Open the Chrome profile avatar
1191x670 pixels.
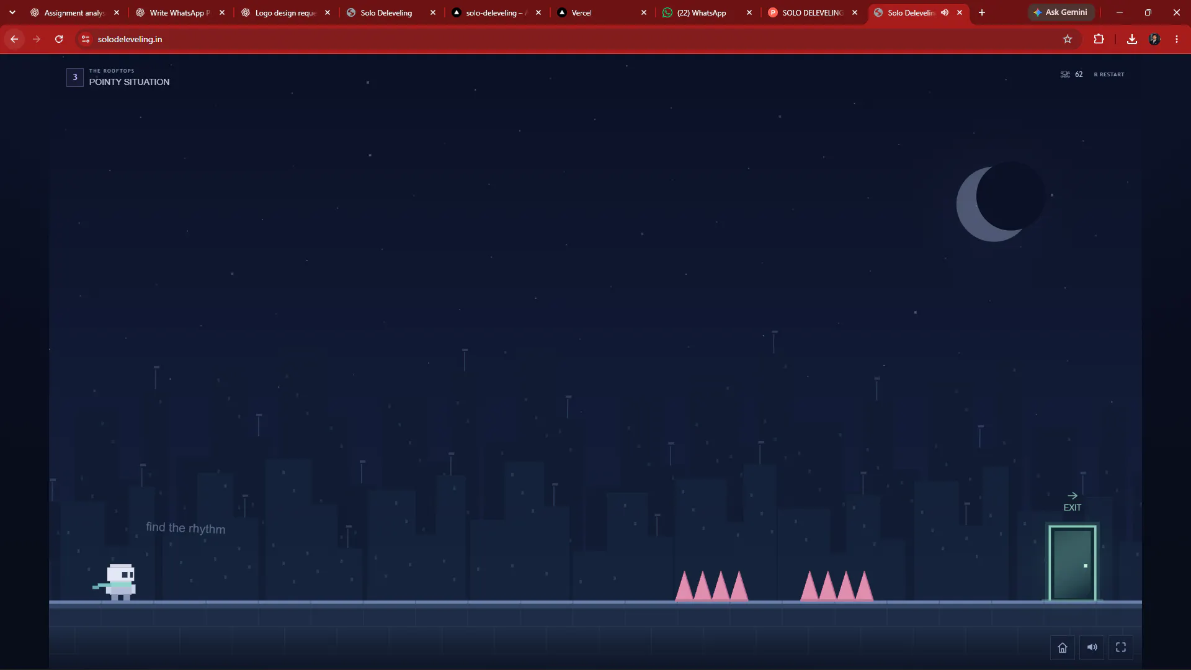[x=1154, y=39]
